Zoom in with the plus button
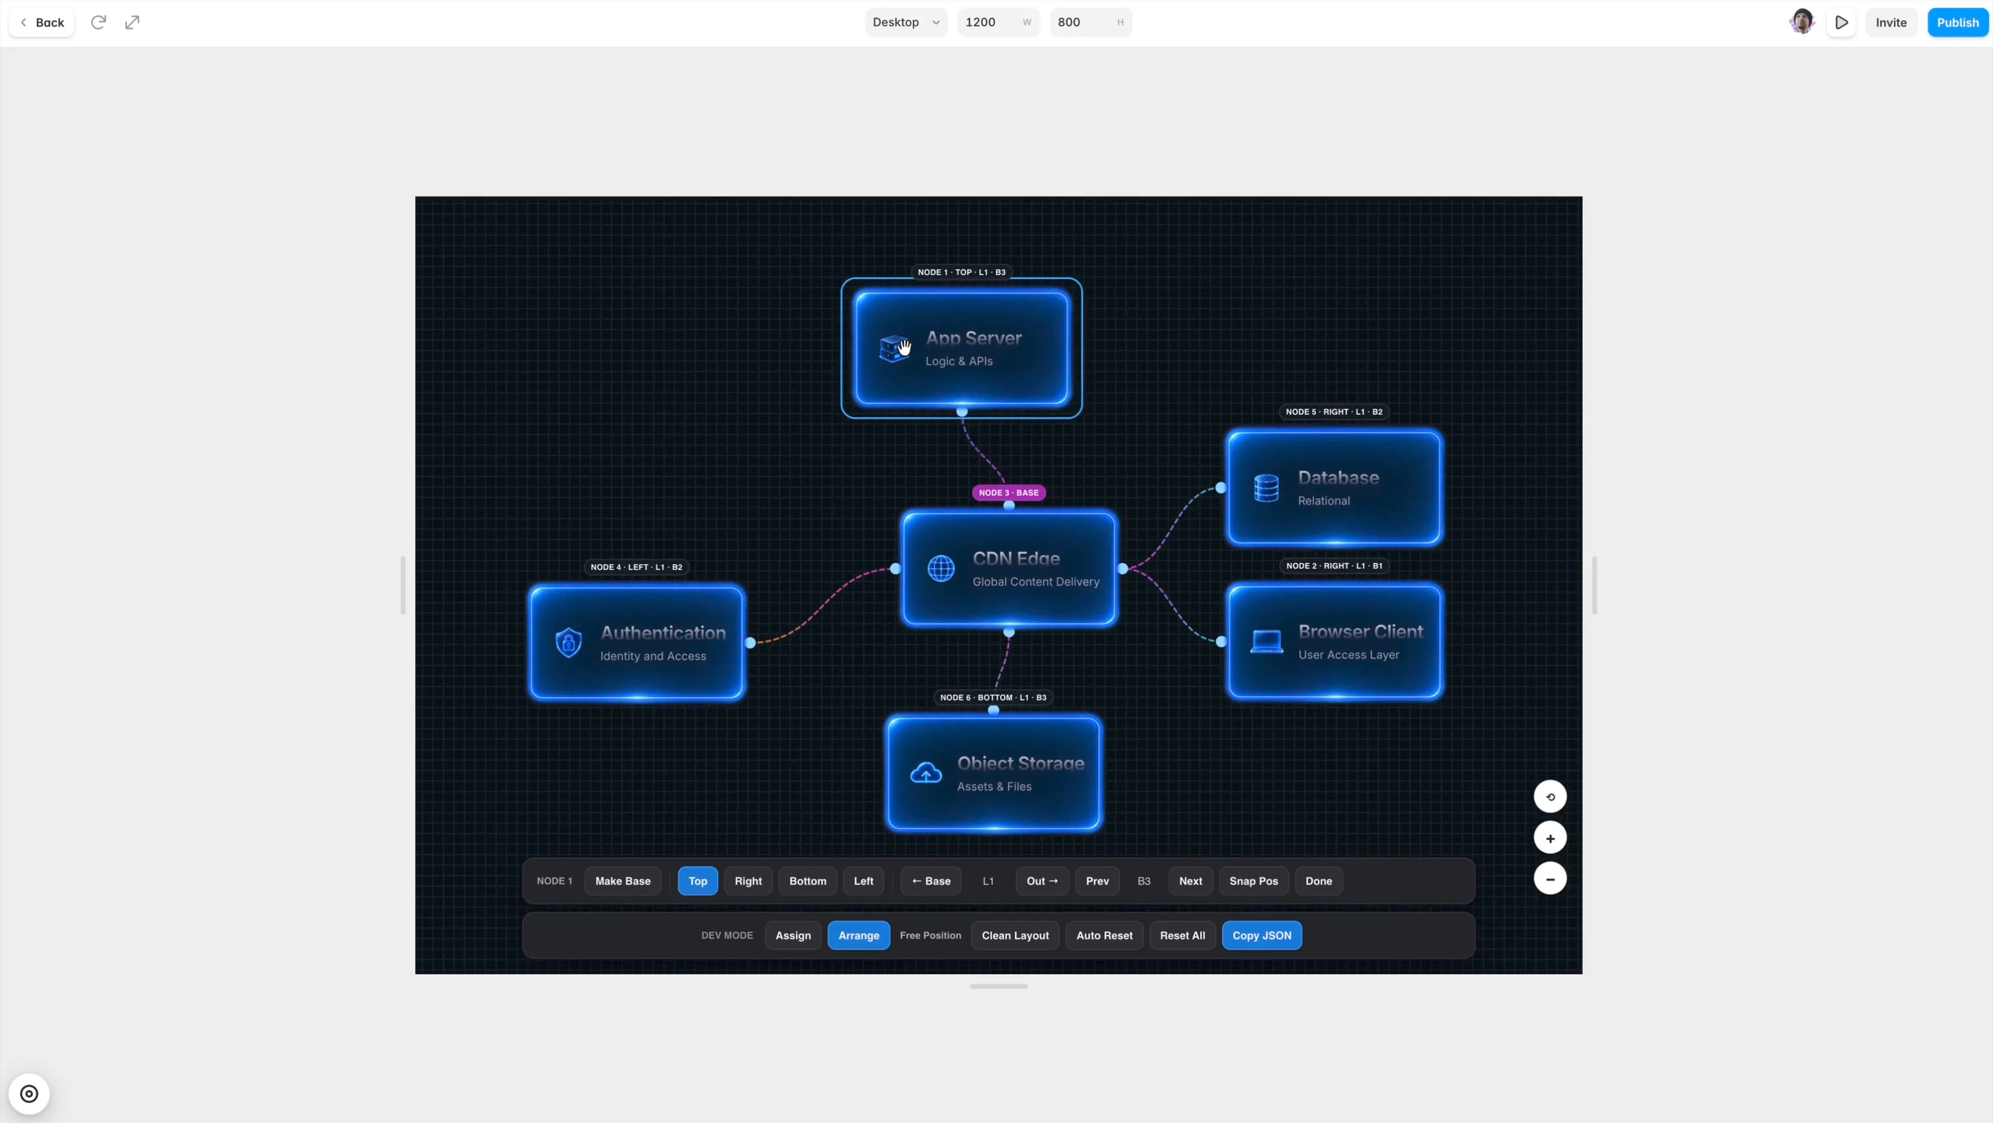This screenshot has height=1123, width=1993. [1550, 838]
